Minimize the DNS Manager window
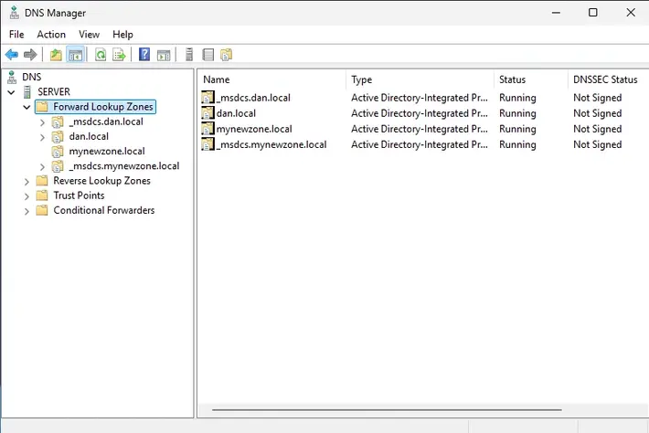The height and width of the screenshot is (433, 649). click(x=556, y=13)
